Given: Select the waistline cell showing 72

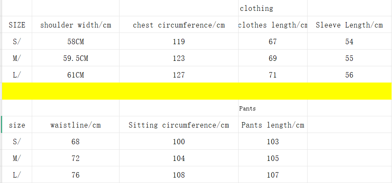Looking at the screenshot, I should 76,158.
